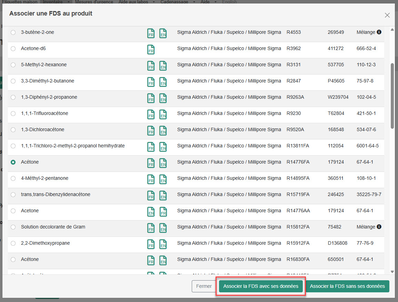Screen dimensions: 398x302
Task: Click info icon beside Mélange for 3-butène-2-one
Action: [379, 32]
